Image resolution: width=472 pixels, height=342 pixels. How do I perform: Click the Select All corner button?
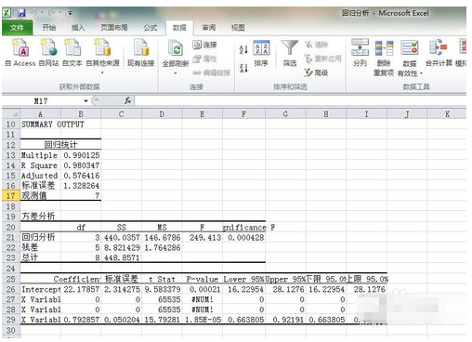pos(11,114)
